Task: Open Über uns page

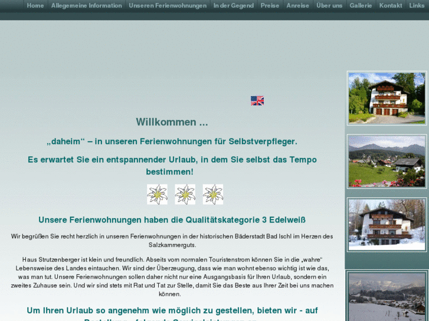Action: (329, 5)
